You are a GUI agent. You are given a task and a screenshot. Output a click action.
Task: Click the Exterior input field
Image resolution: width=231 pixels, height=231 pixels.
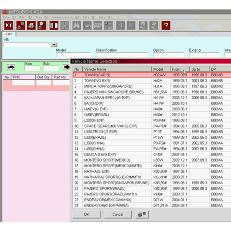[204, 55]
